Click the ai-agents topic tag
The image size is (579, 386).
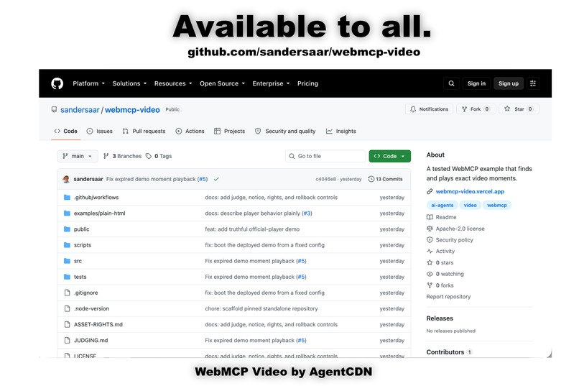(x=442, y=205)
